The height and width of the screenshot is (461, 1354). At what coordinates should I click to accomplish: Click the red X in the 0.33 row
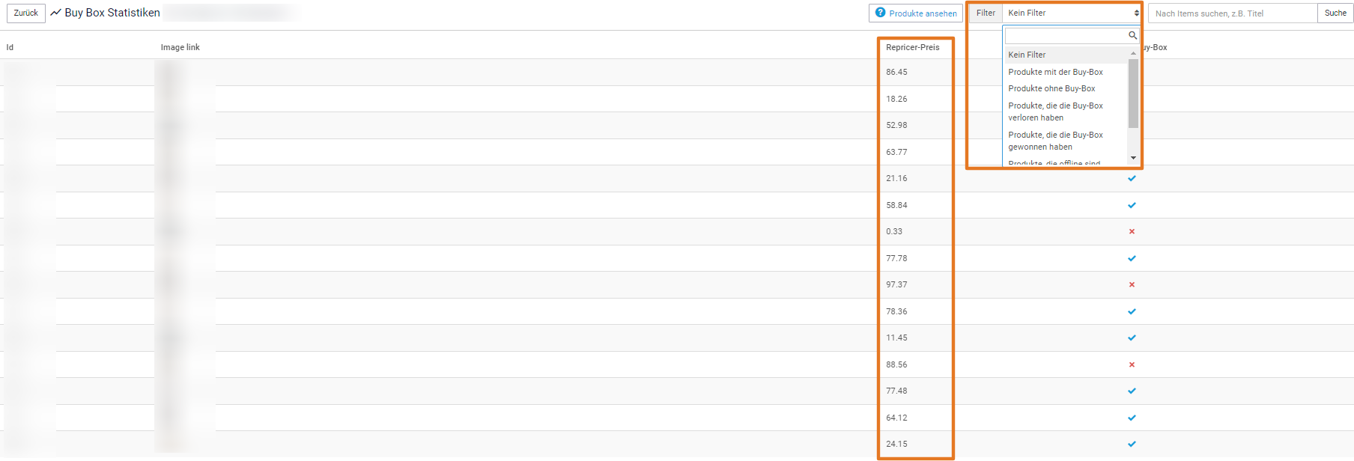1132,231
